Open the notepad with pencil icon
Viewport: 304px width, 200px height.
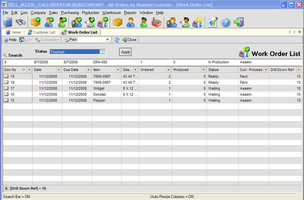[212, 22]
